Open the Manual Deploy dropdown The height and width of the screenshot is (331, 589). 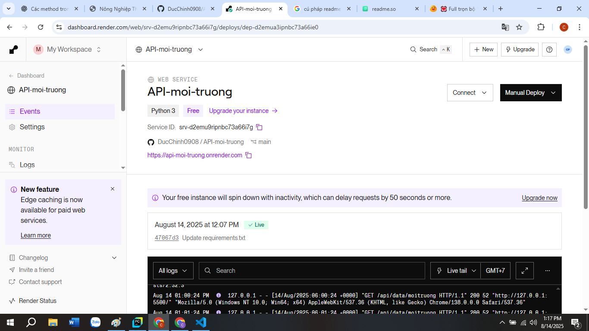click(x=531, y=93)
